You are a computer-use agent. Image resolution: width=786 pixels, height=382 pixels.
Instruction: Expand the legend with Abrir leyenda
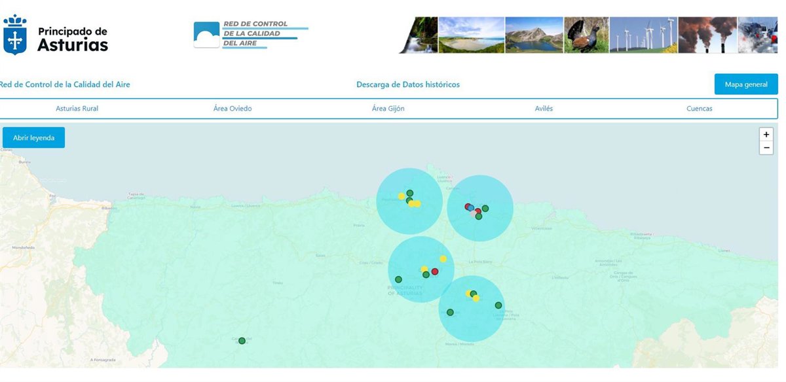tap(34, 138)
